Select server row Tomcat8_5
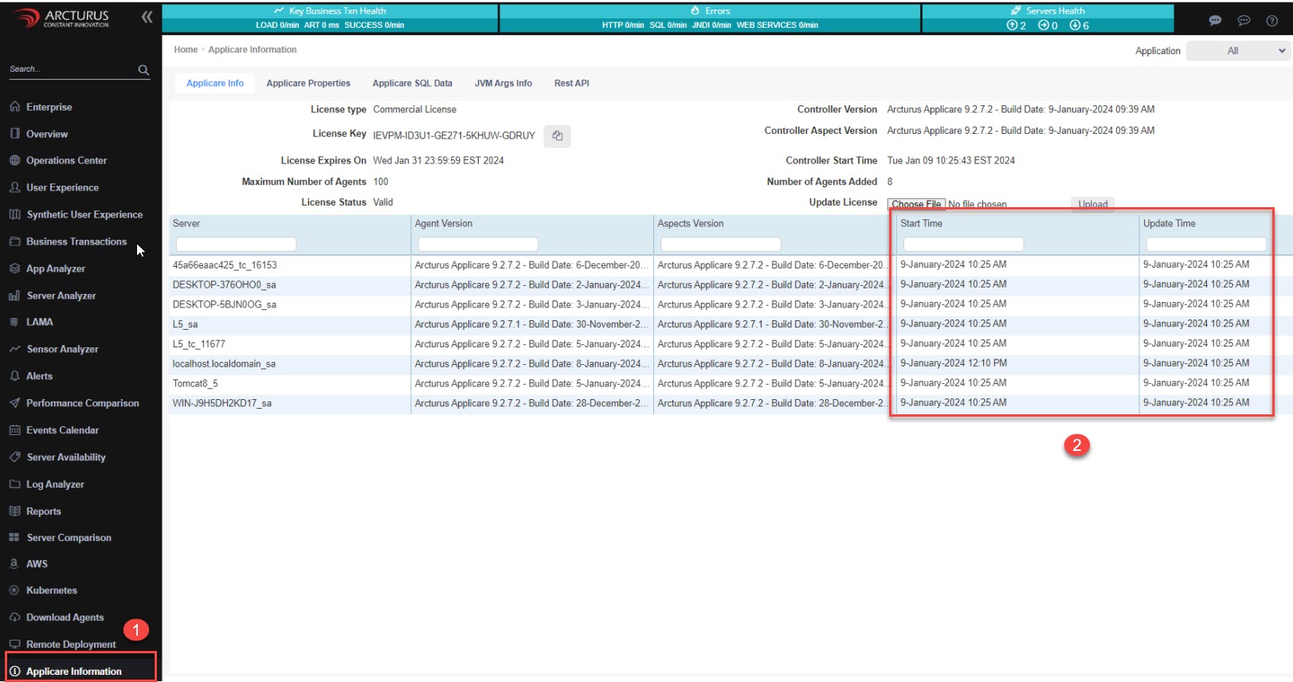 click(195, 383)
